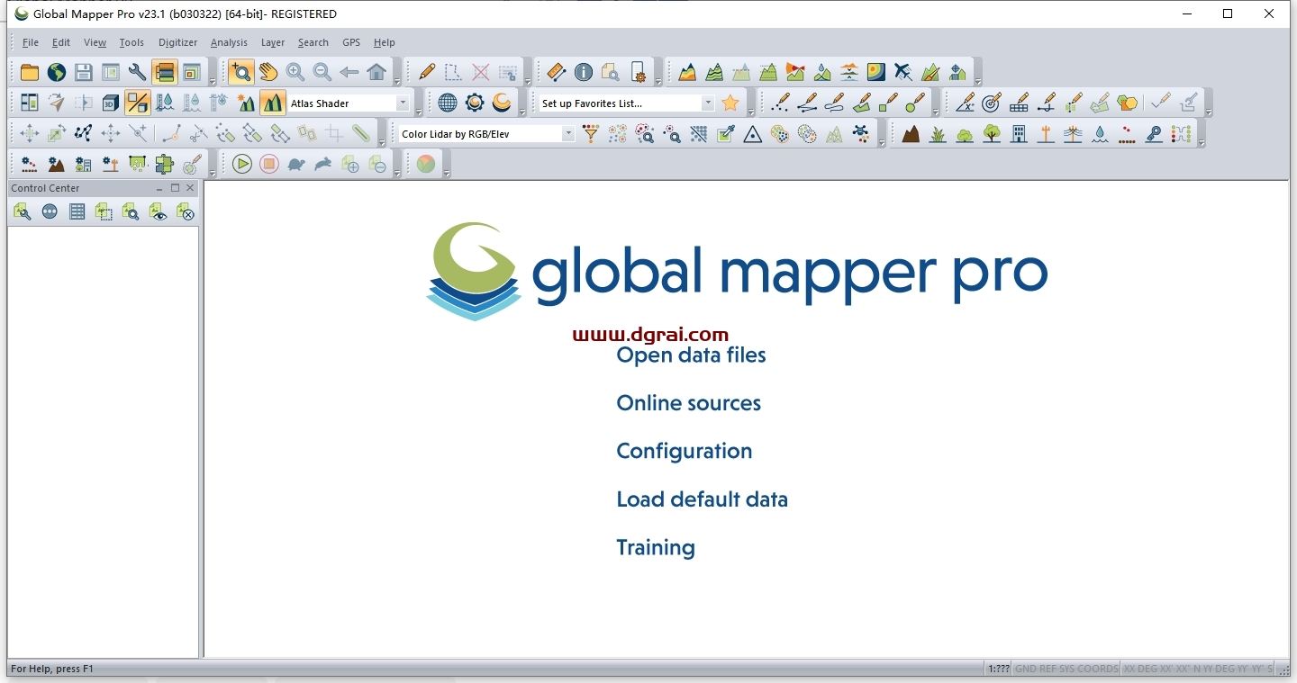This screenshot has width=1297, height=683.
Task: Click the rabbit fast speed icon
Action: click(323, 164)
